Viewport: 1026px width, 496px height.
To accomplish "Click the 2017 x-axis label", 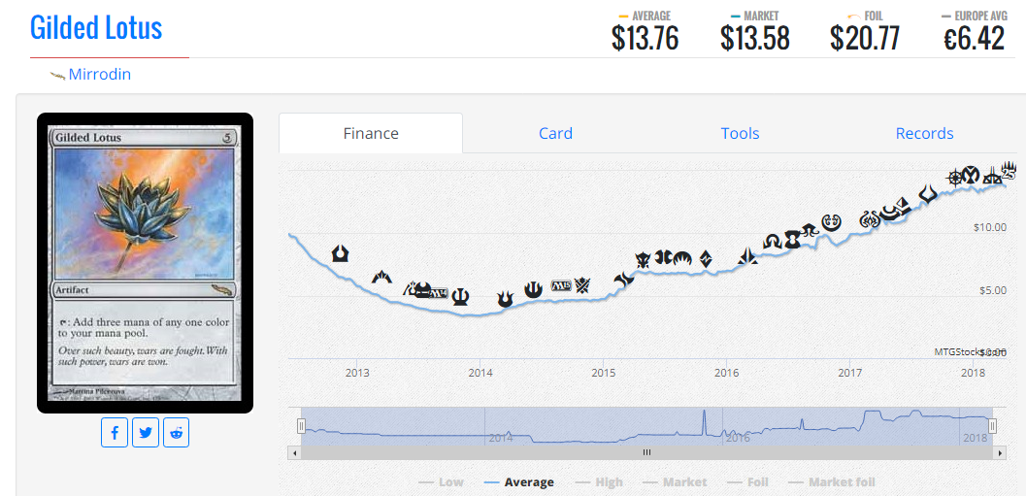I will tap(849, 374).
